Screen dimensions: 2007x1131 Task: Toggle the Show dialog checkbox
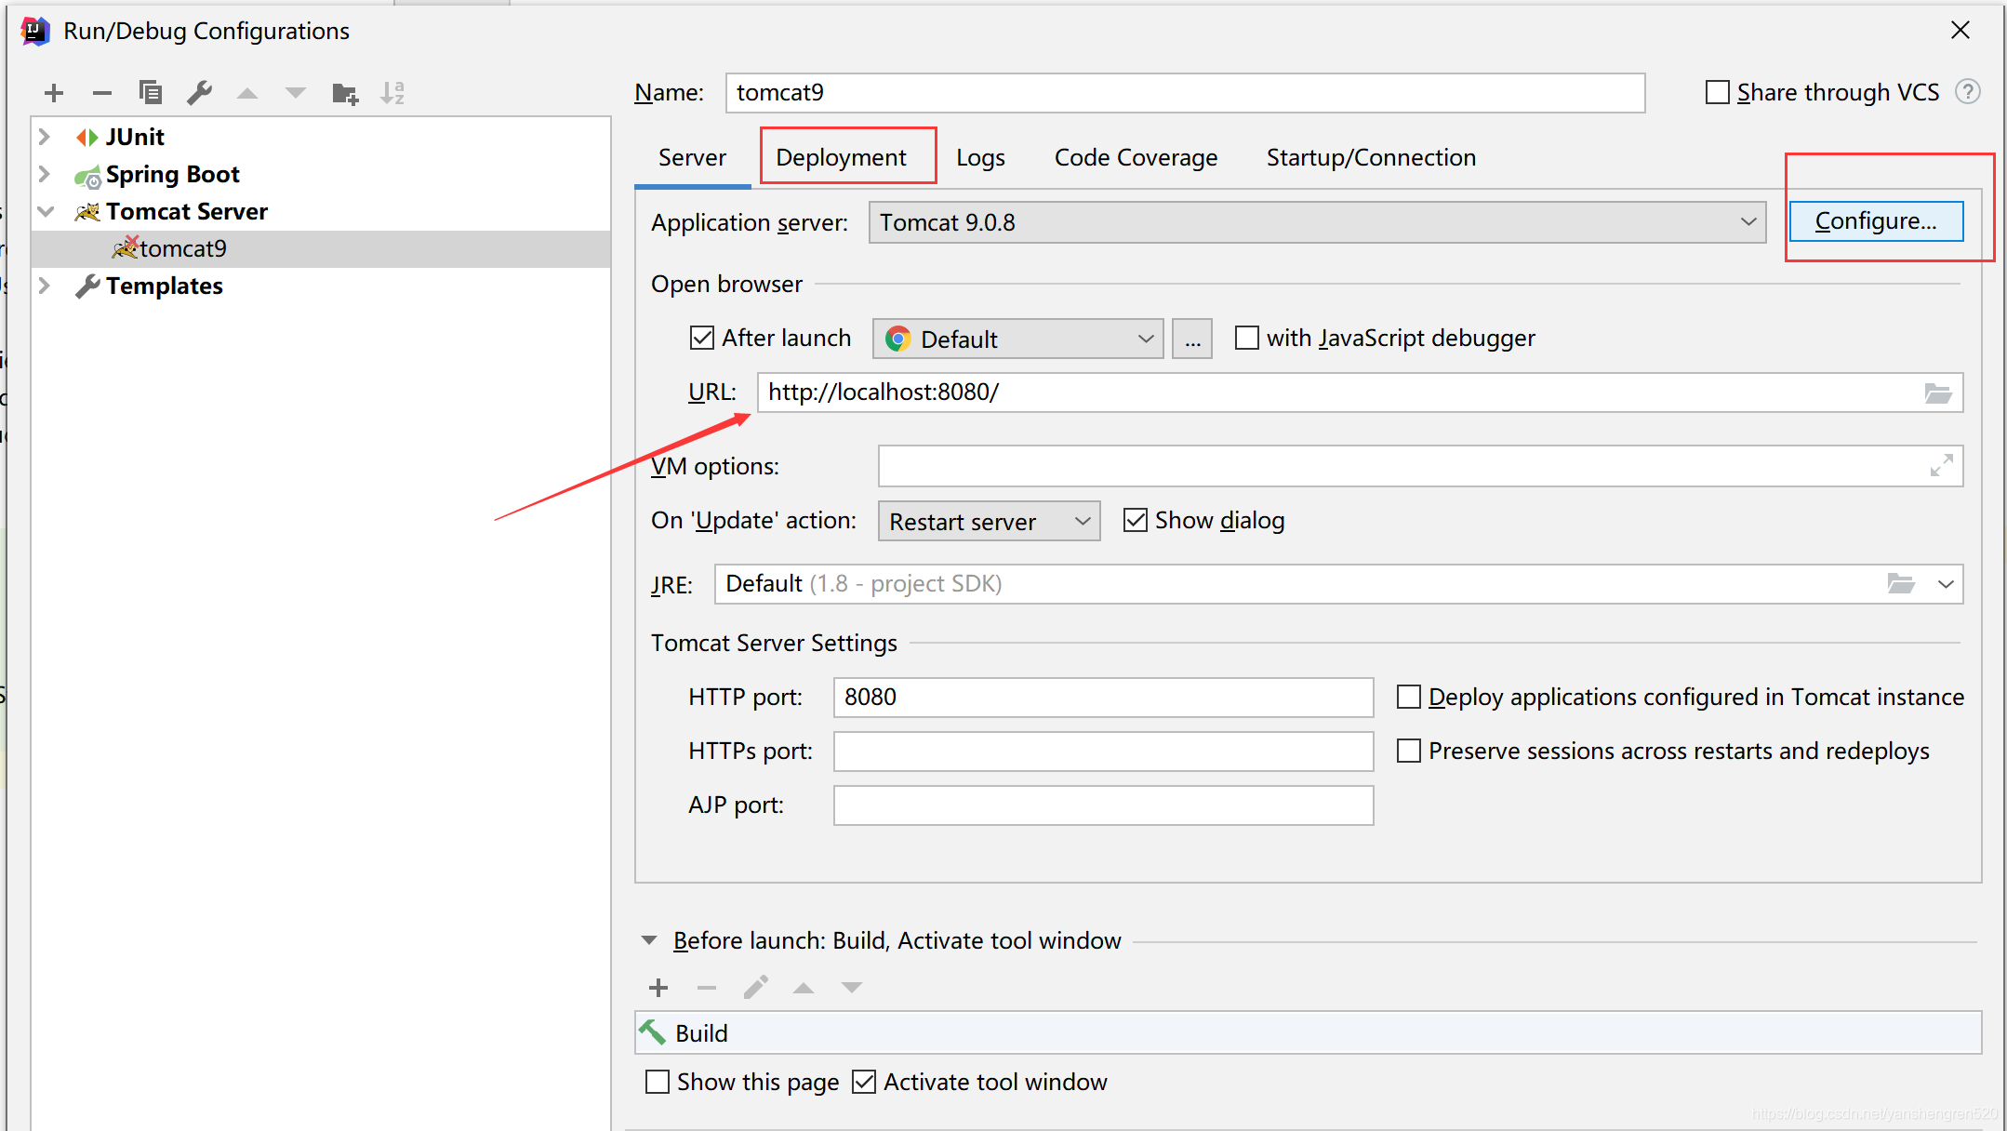[x=1136, y=520]
